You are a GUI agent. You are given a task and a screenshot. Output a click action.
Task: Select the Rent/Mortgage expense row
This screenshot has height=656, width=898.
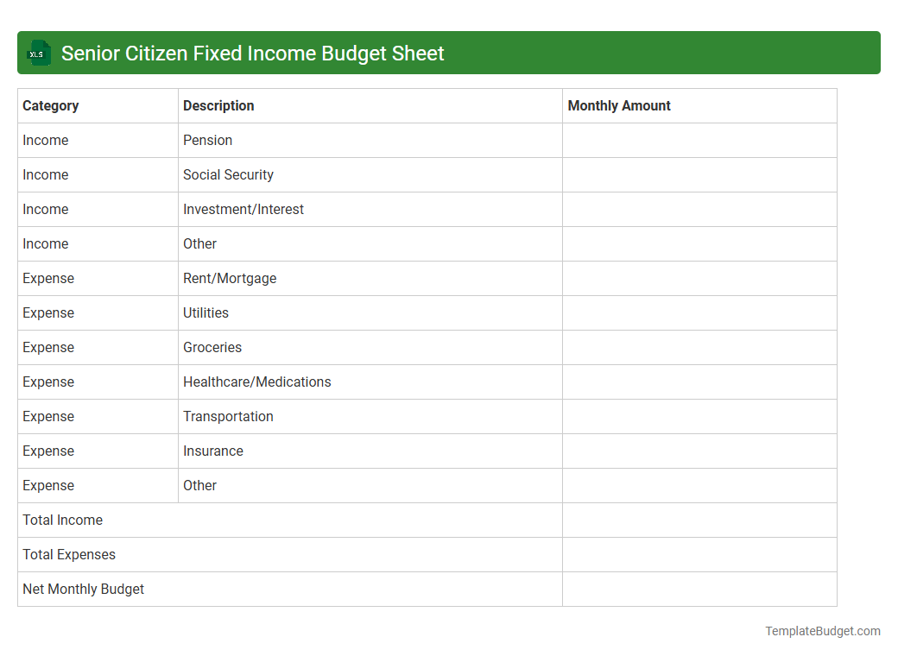click(x=230, y=278)
